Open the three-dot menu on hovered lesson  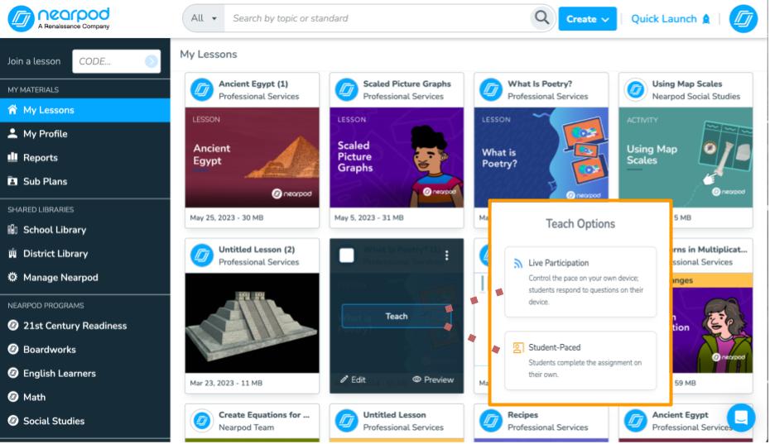446,255
